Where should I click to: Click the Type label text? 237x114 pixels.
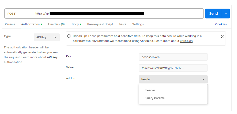tap(7, 36)
